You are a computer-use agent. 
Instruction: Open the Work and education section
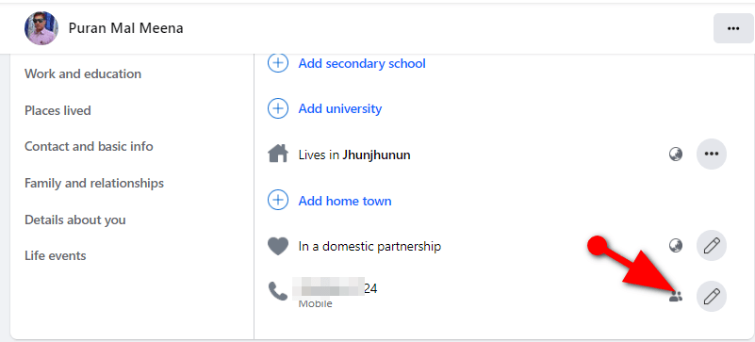point(83,74)
